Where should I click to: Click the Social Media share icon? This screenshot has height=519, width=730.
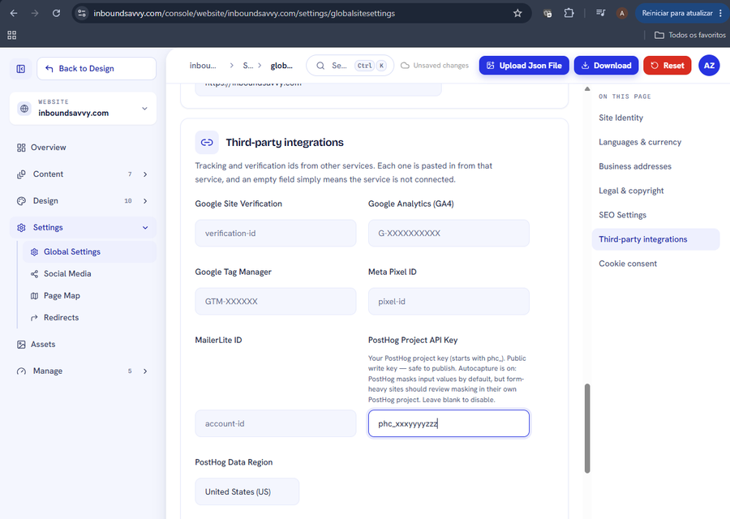(34, 274)
